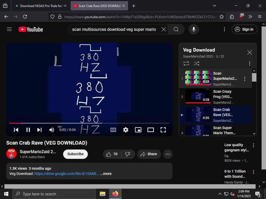Seek in the video progress bar
Viewport: 266px width, 199px height.
coord(89,123)
